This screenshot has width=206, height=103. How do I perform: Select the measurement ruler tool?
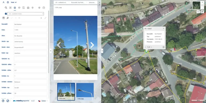(x=10, y=8)
